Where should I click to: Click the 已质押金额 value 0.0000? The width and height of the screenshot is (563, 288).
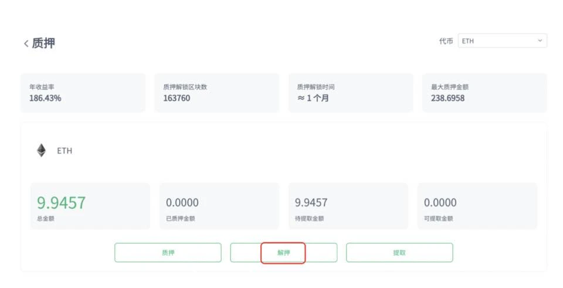coord(182,202)
